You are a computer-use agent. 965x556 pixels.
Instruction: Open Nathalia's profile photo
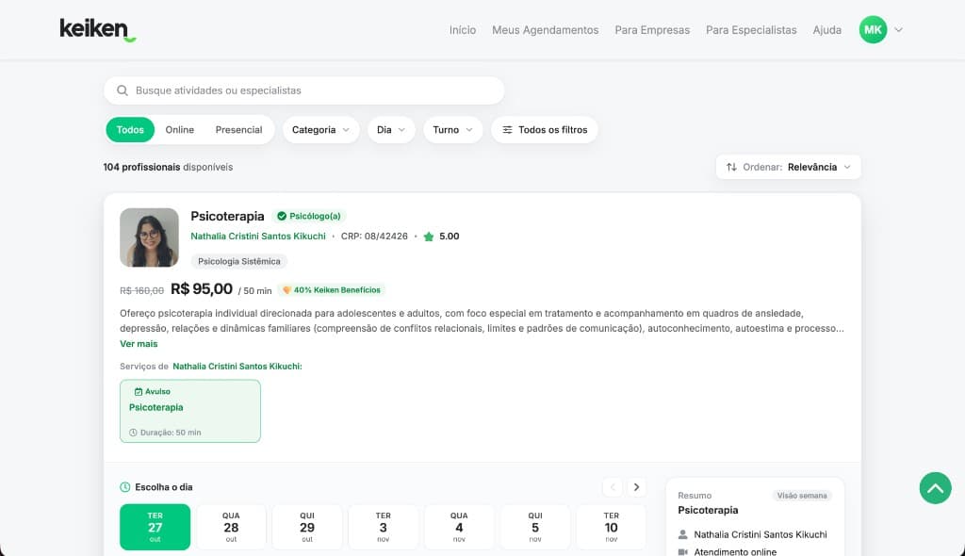[x=149, y=237]
